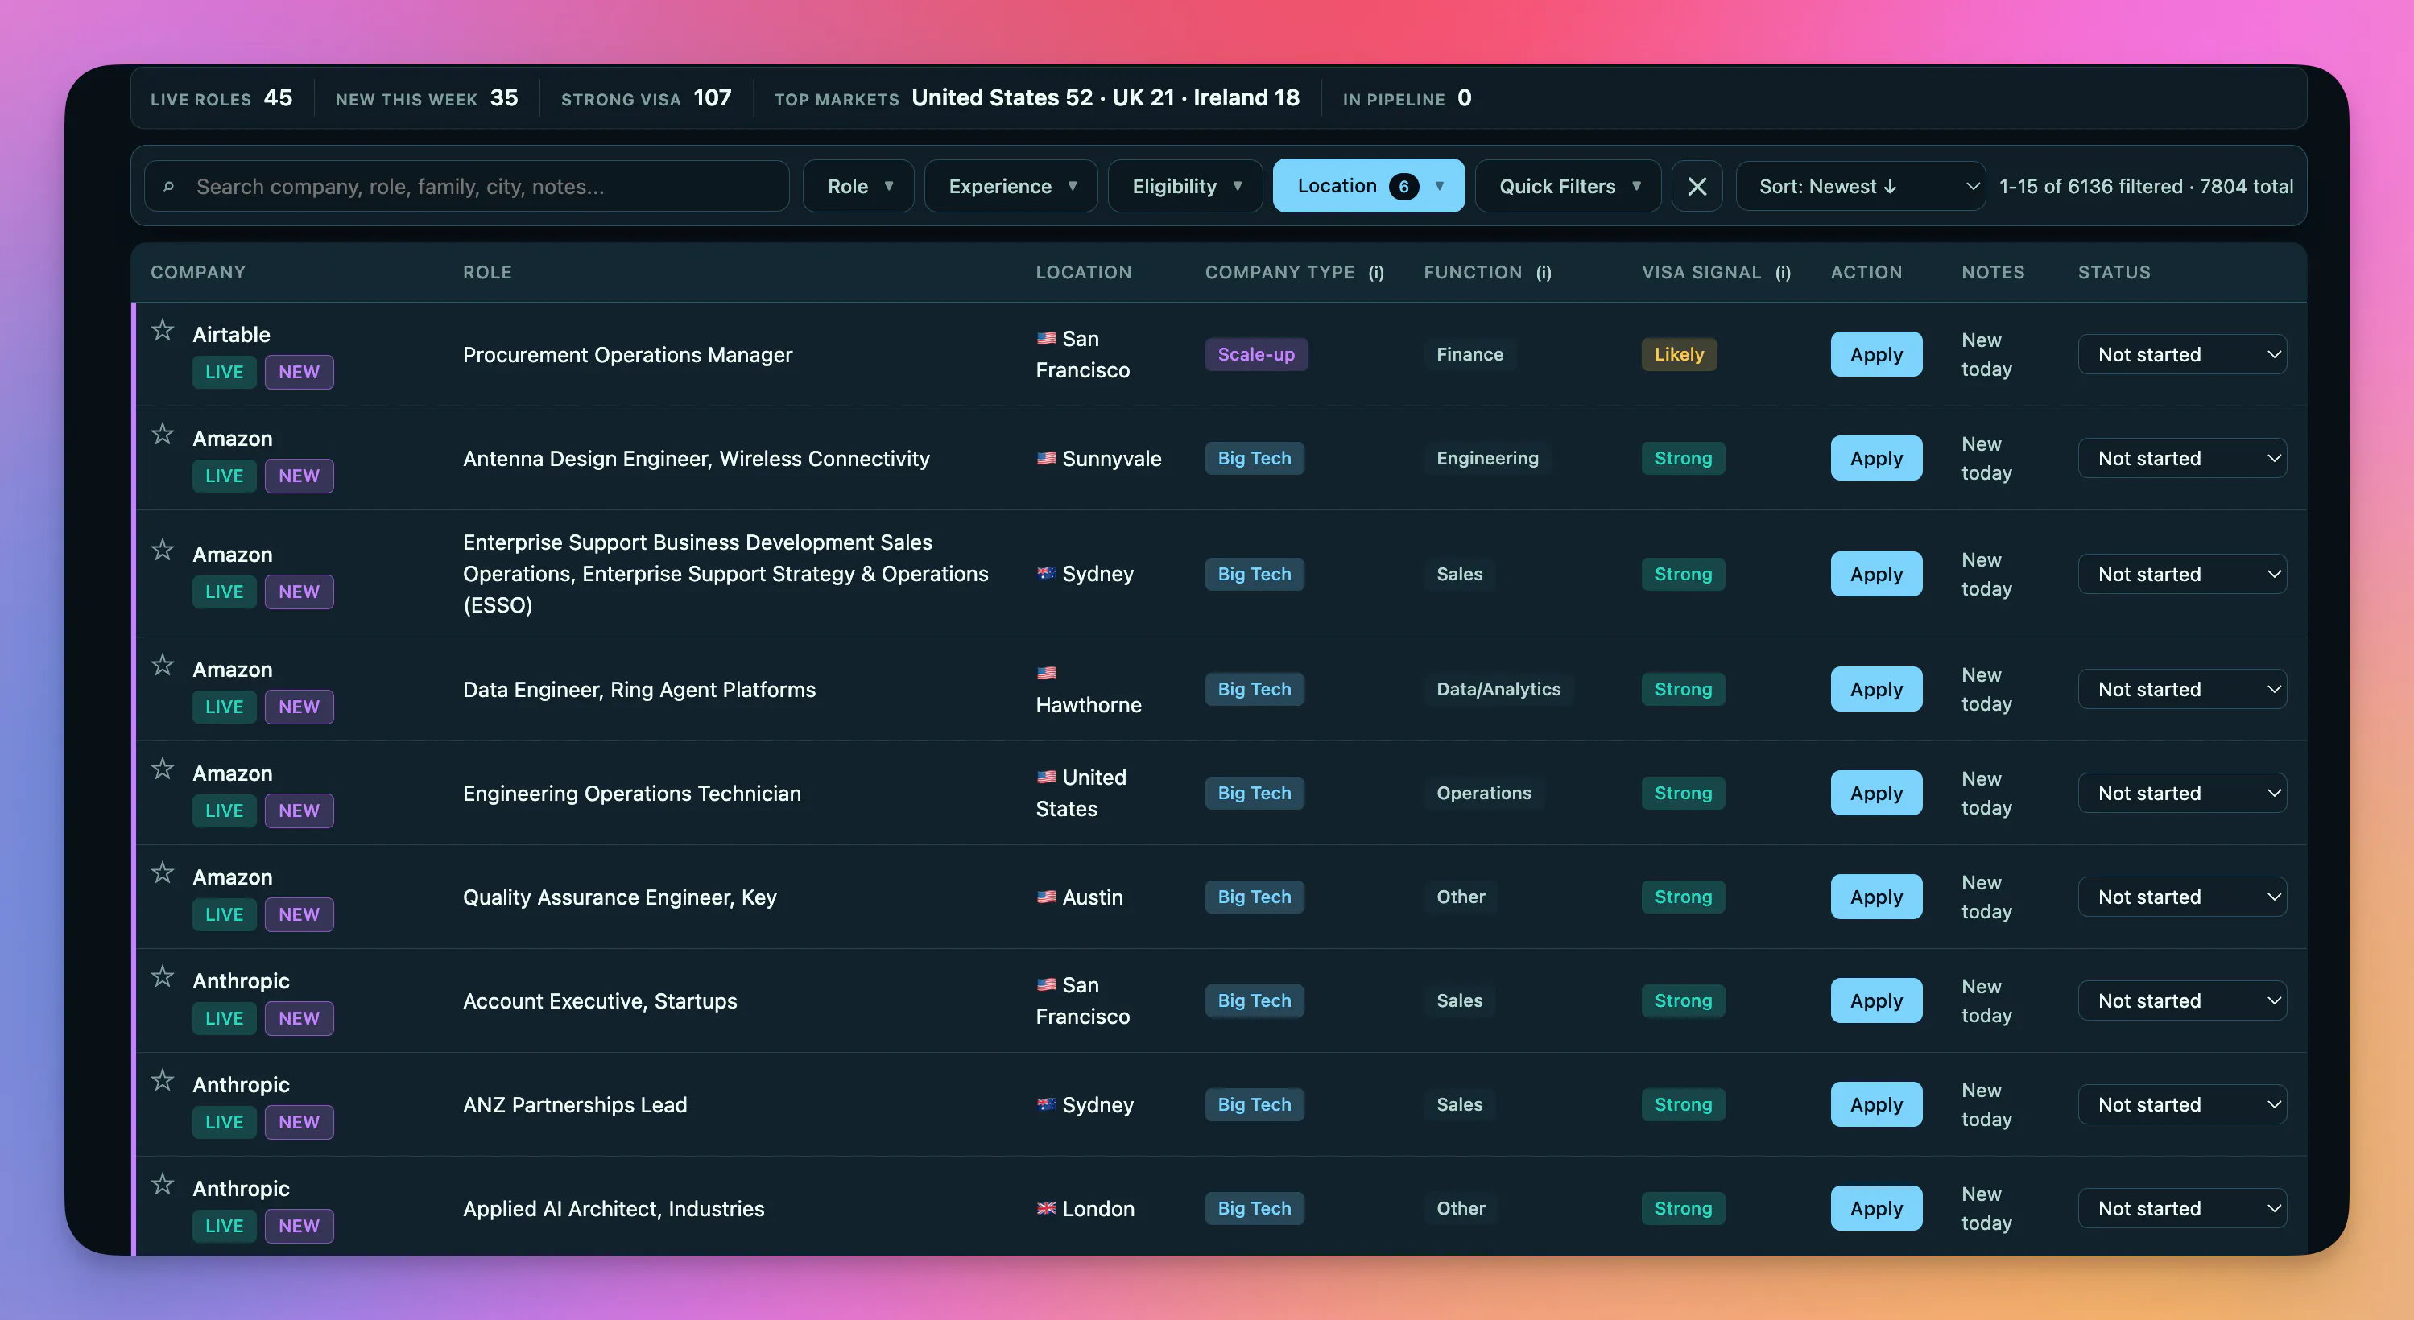The height and width of the screenshot is (1320, 2414).
Task: Star the Amazon Quality Assurance Engineer row
Action: 163,872
